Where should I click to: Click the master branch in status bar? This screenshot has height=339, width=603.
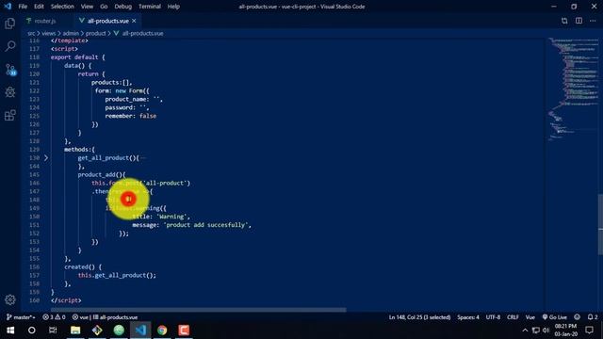point(21,317)
